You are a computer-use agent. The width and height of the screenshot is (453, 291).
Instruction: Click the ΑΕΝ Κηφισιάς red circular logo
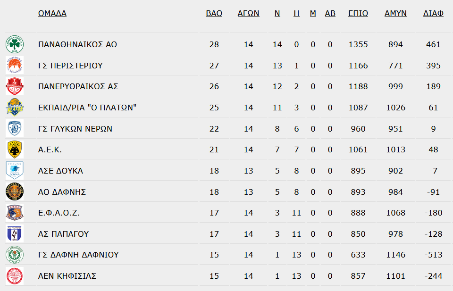[x=15, y=276]
